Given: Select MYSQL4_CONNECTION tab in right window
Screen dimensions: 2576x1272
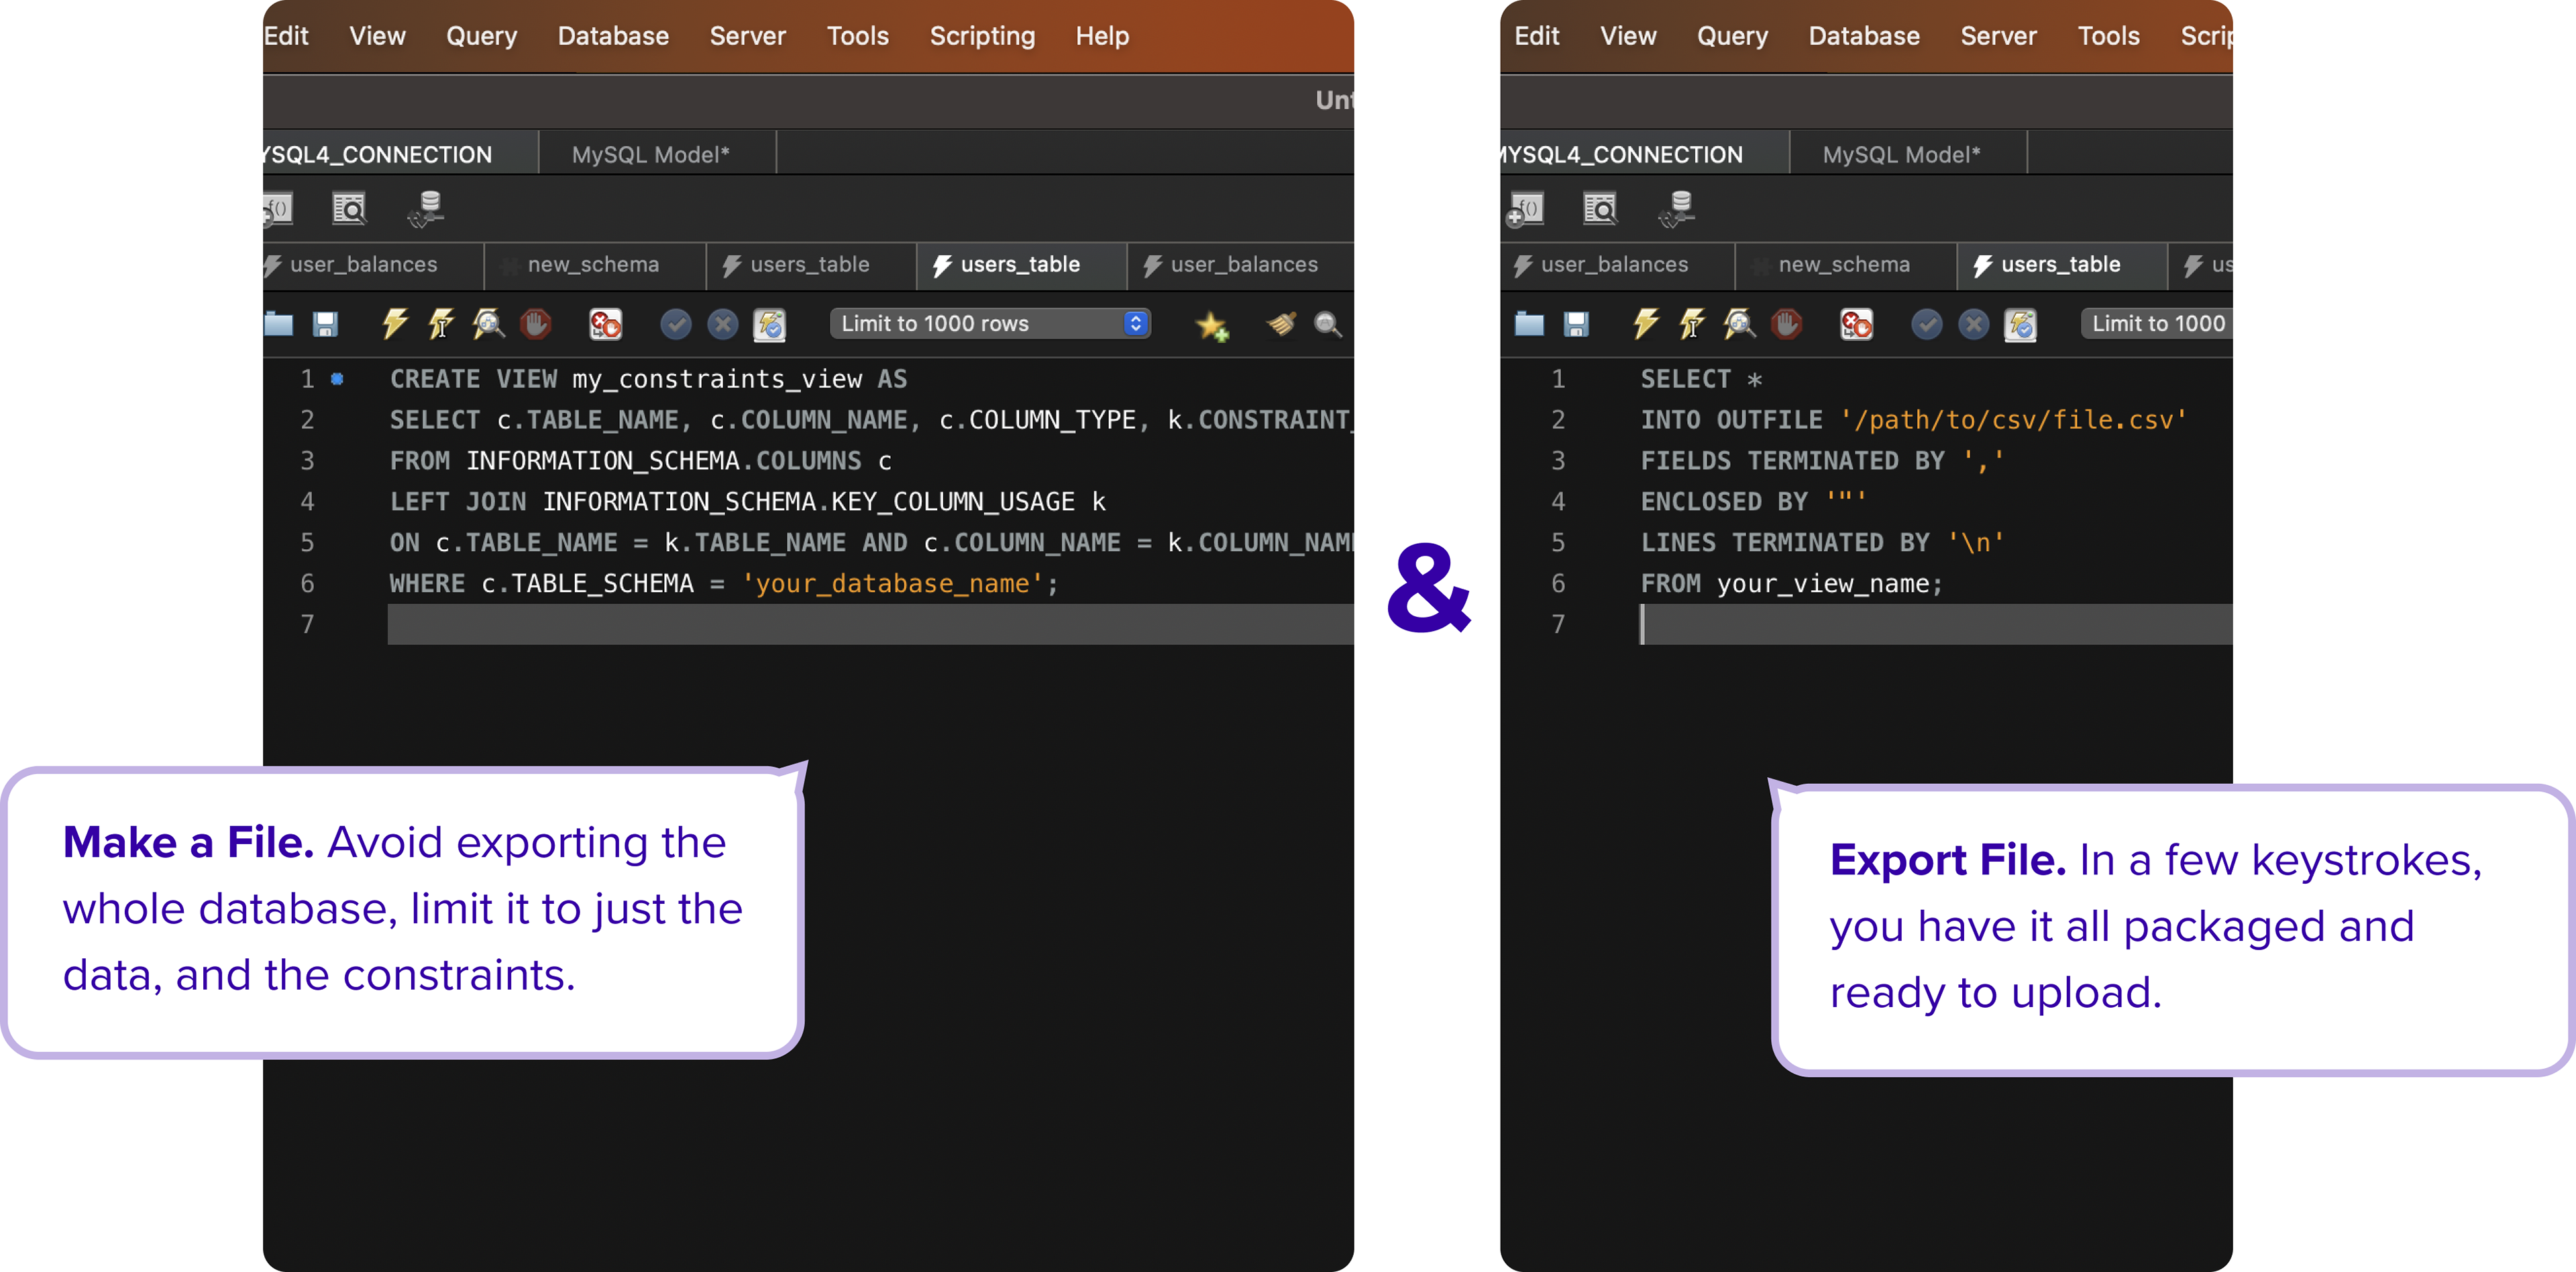Looking at the screenshot, I should (x=1644, y=154).
